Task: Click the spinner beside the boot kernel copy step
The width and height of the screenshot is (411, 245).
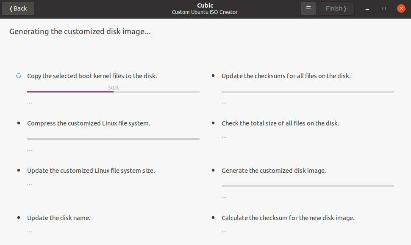Action: click(19, 76)
